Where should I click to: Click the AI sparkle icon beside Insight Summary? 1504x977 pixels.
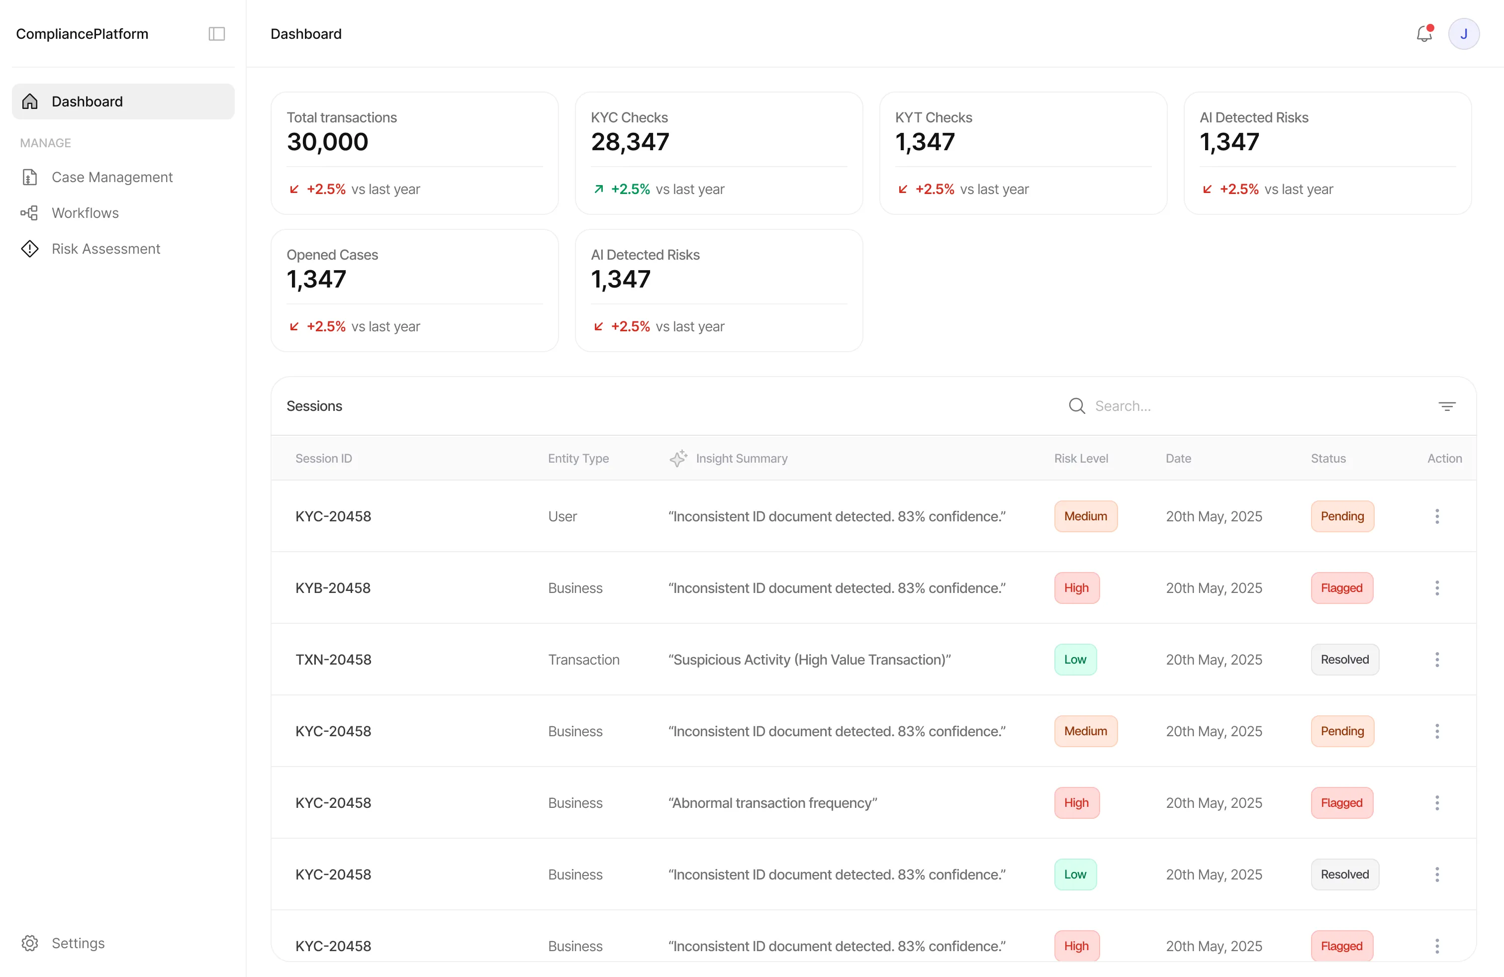click(677, 458)
